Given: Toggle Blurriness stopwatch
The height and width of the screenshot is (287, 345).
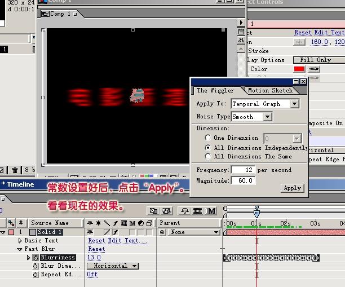Looking at the screenshot, I should point(36,258).
